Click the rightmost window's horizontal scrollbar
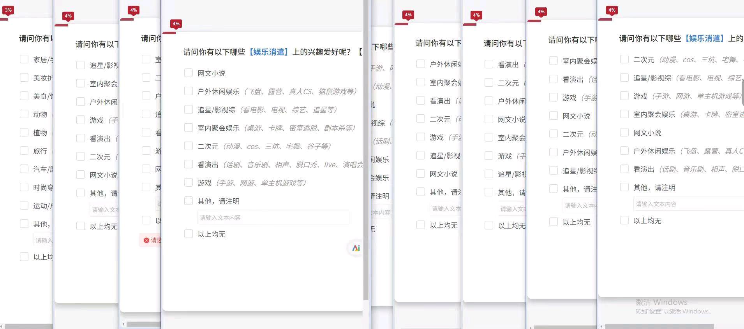744x329 pixels. click(659, 327)
